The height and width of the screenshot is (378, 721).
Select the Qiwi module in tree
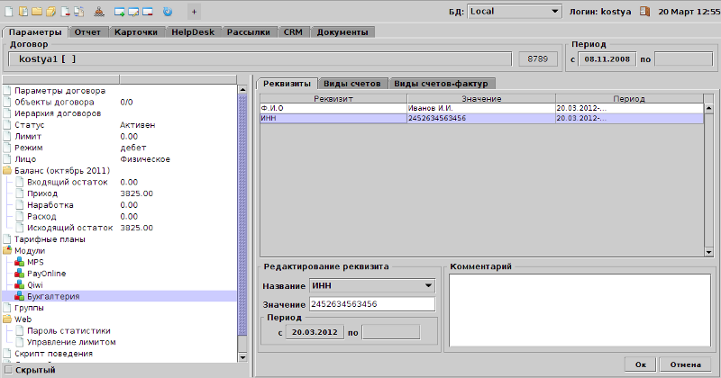coord(35,284)
